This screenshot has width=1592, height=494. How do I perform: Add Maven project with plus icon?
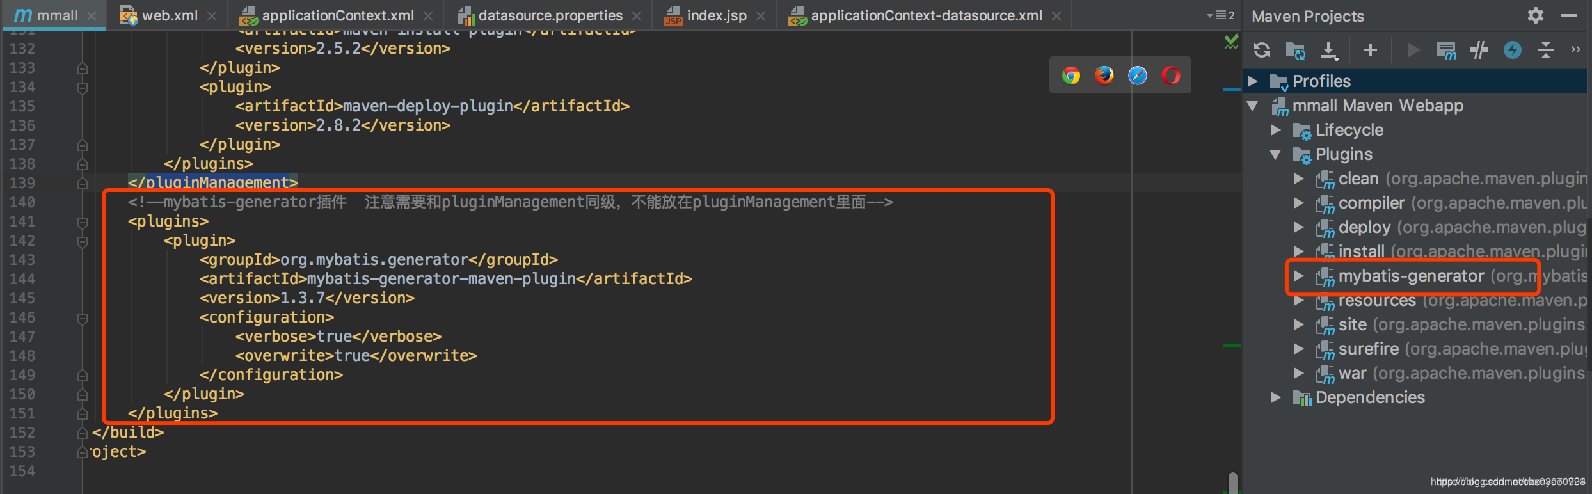click(x=1371, y=50)
